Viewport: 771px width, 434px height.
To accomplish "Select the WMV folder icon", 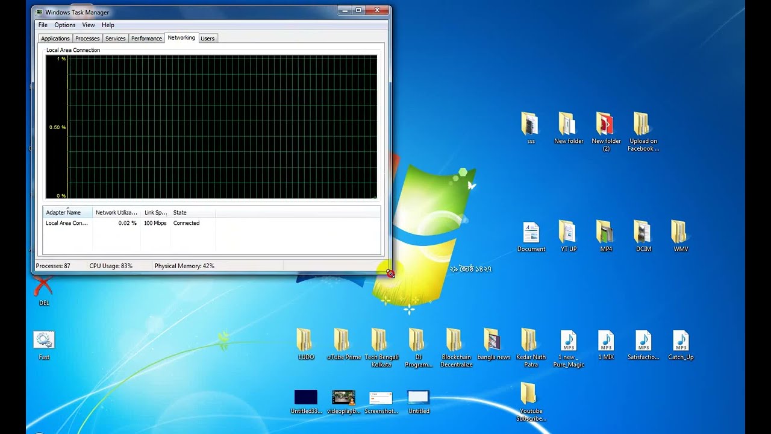I will [681, 236].
